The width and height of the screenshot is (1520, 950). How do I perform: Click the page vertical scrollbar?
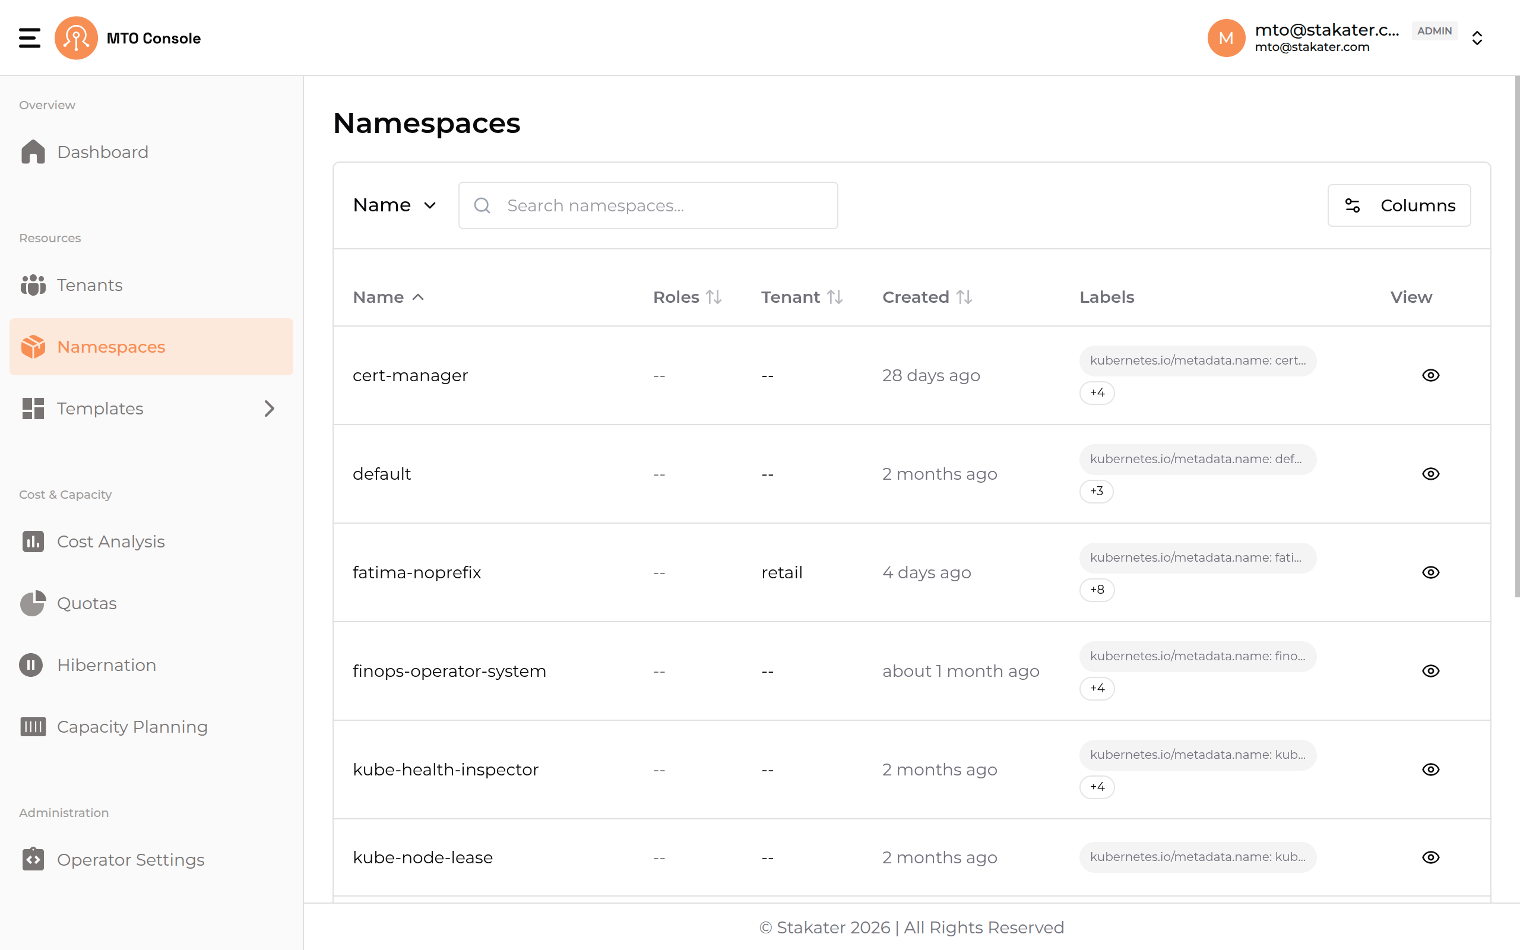coord(1516,336)
